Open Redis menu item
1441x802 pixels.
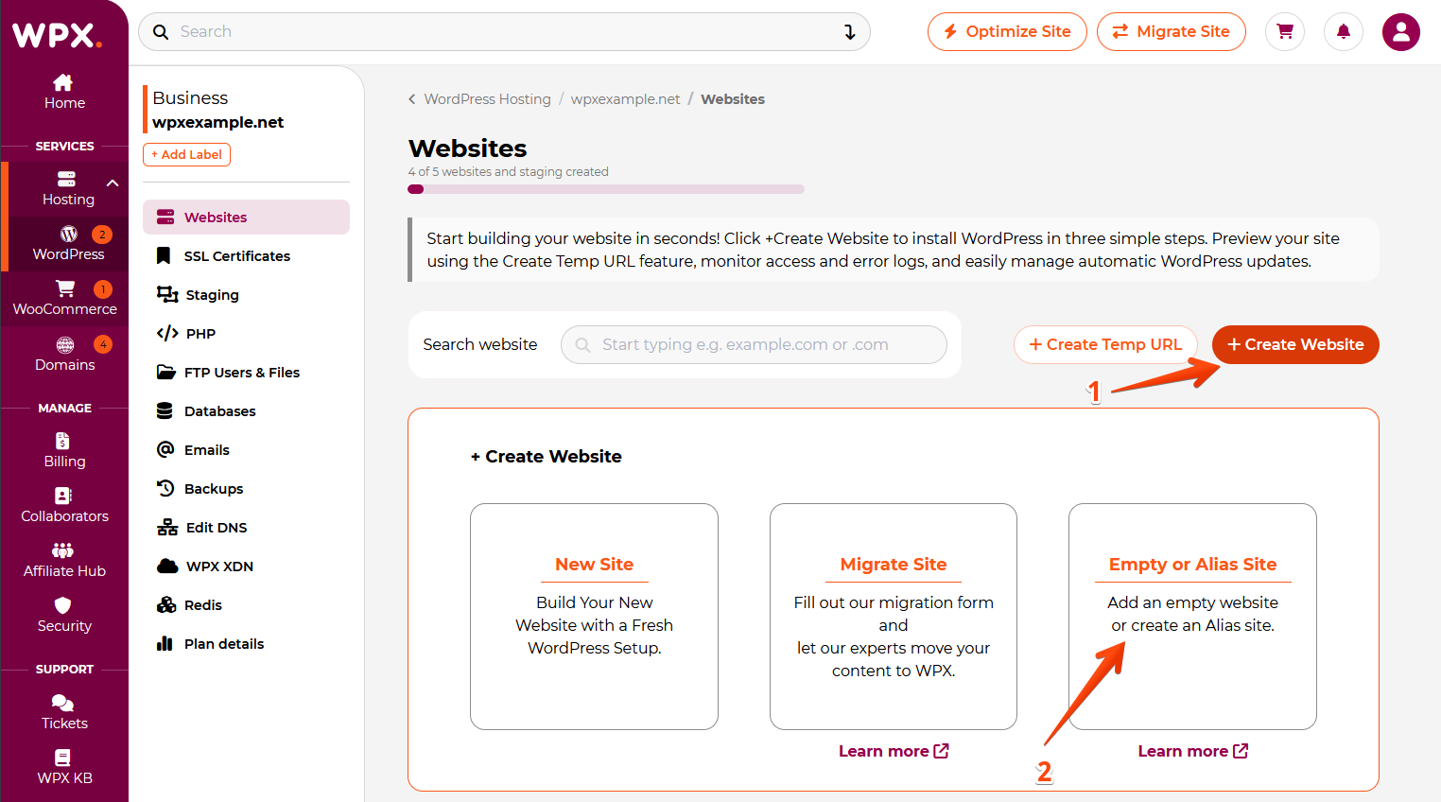click(x=246, y=604)
